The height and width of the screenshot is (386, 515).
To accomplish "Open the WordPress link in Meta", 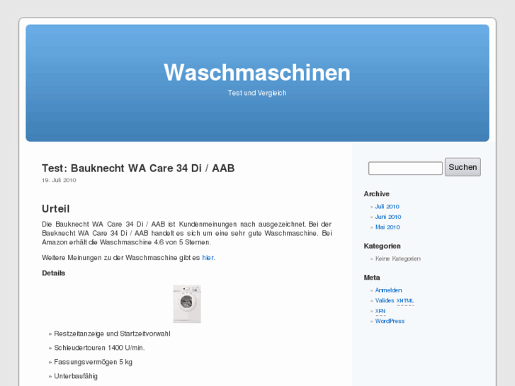I will [390, 321].
